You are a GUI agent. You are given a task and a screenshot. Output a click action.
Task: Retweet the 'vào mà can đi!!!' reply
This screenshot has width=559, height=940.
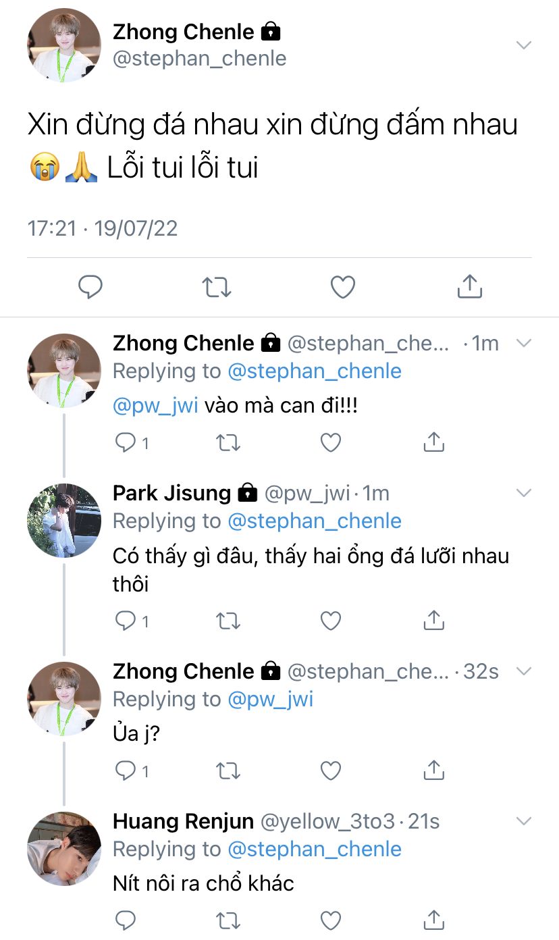[x=228, y=442]
